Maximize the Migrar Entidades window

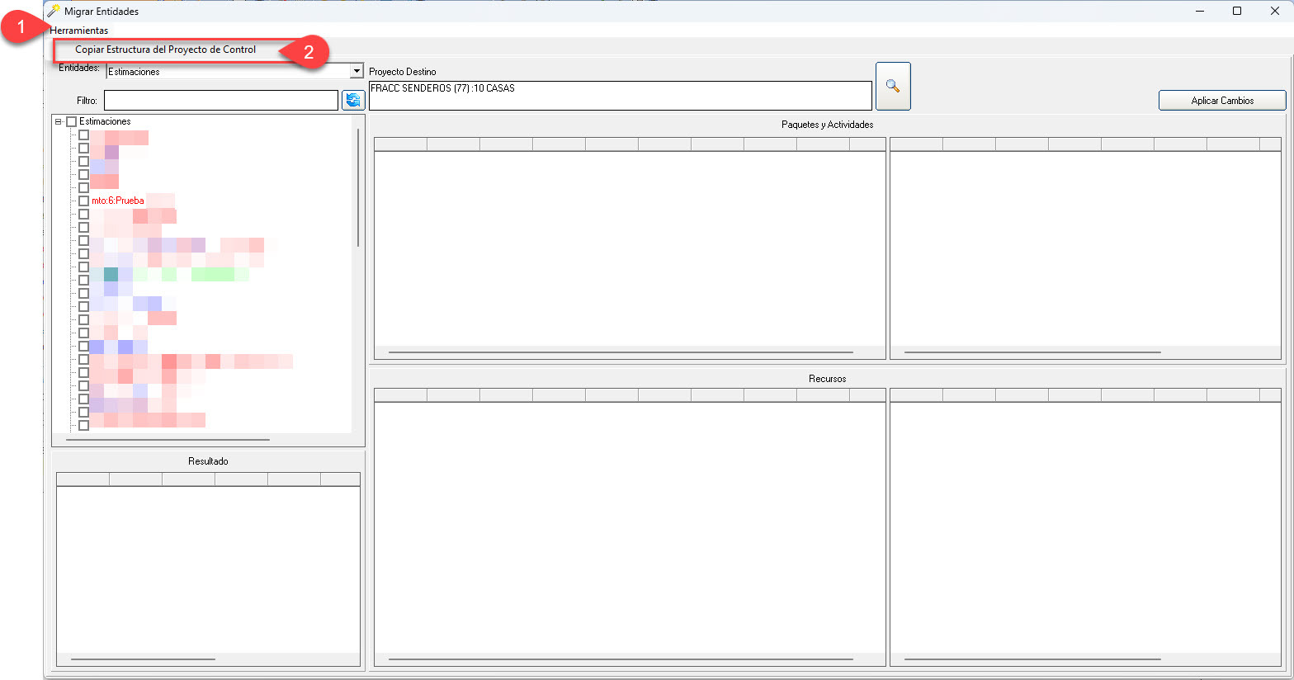1236,11
